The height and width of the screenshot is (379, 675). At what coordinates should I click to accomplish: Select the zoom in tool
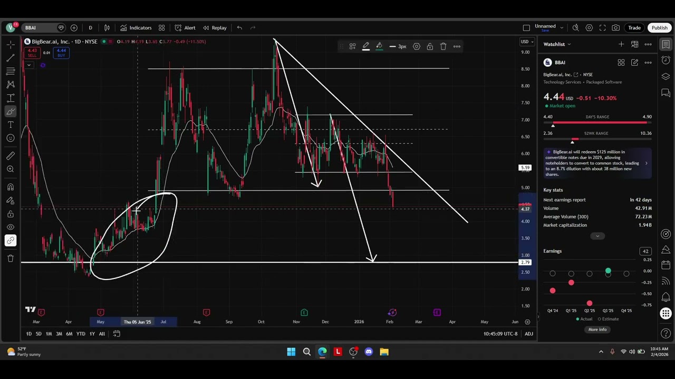point(11,169)
